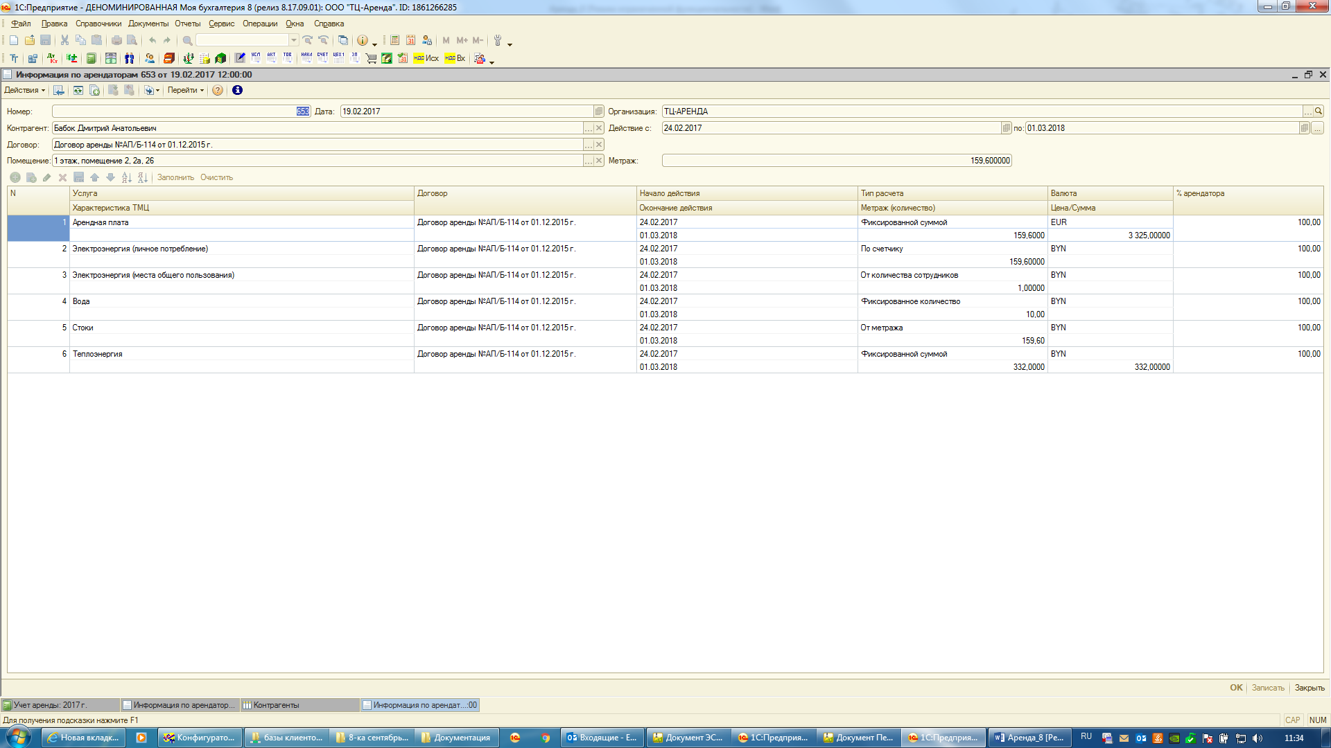Click the search magnifier in top toolbar
Viewport: 1331px width, 748px height.
tap(187, 40)
